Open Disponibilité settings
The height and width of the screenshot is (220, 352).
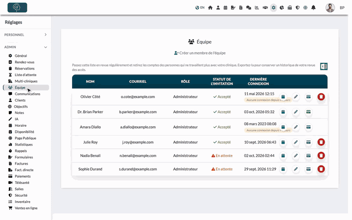[x=24, y=132]
